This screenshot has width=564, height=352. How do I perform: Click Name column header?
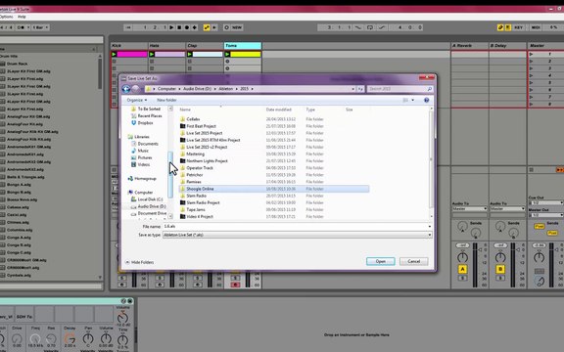tap(185, 110)
